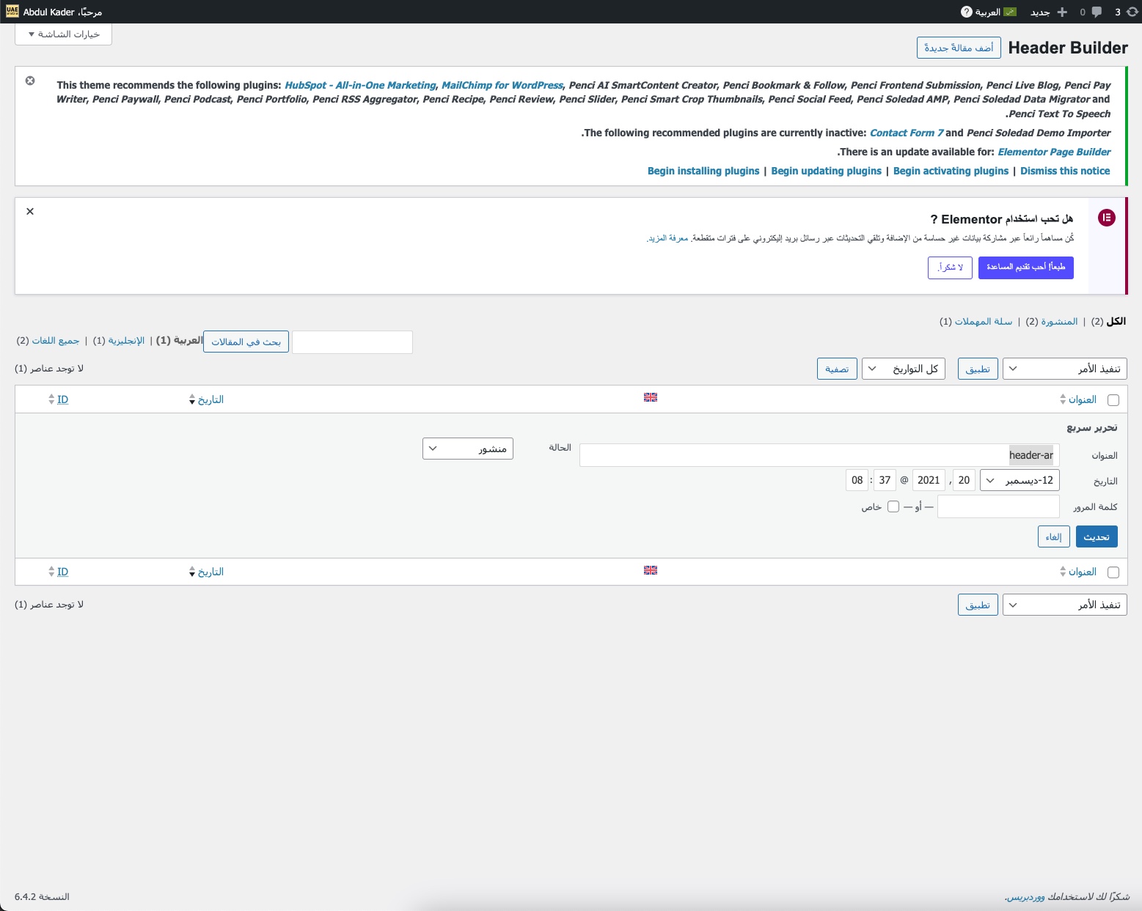Screen dimensions: 1142x911
Task: Show المنشورة (2) published posts view
Action: click(x=1052, y=321)
